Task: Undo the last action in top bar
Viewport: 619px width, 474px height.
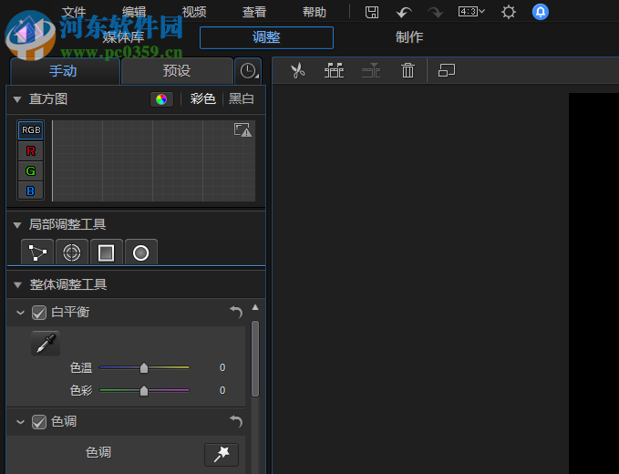Action: (x=404, y=13)
